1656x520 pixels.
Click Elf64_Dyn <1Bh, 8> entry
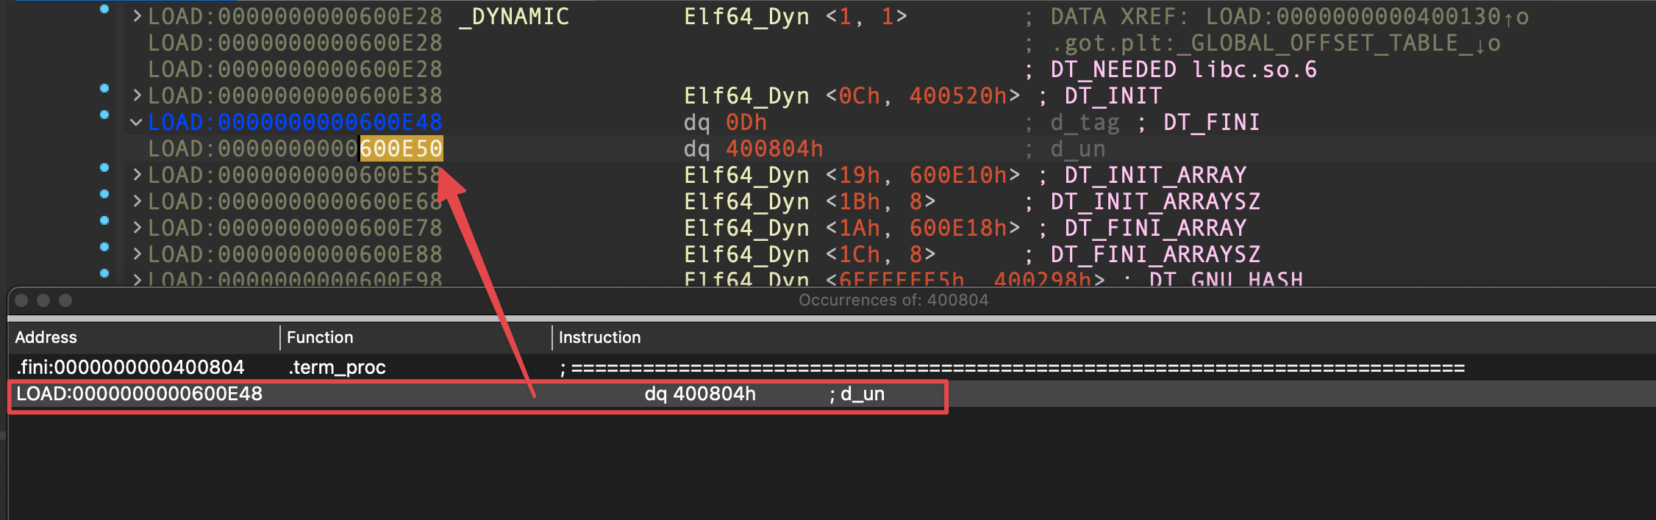[x=810, y=201]
